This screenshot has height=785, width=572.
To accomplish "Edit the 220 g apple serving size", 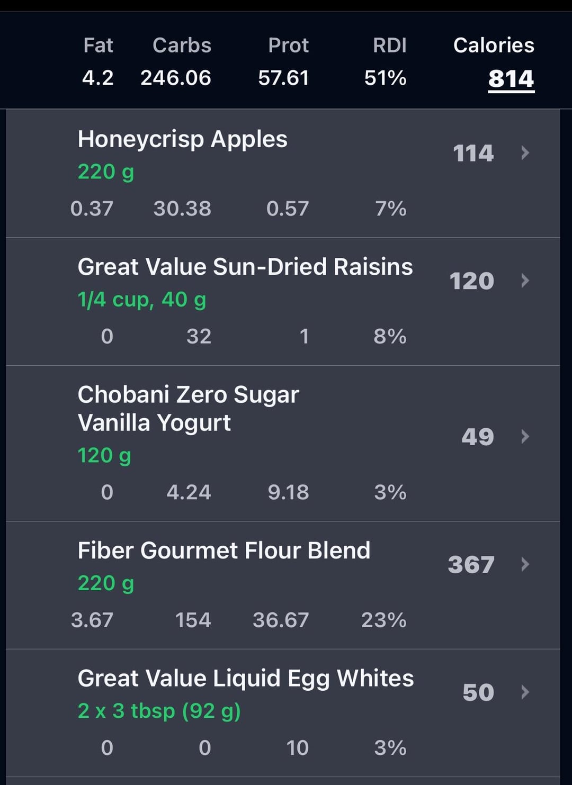I will 106,172.
